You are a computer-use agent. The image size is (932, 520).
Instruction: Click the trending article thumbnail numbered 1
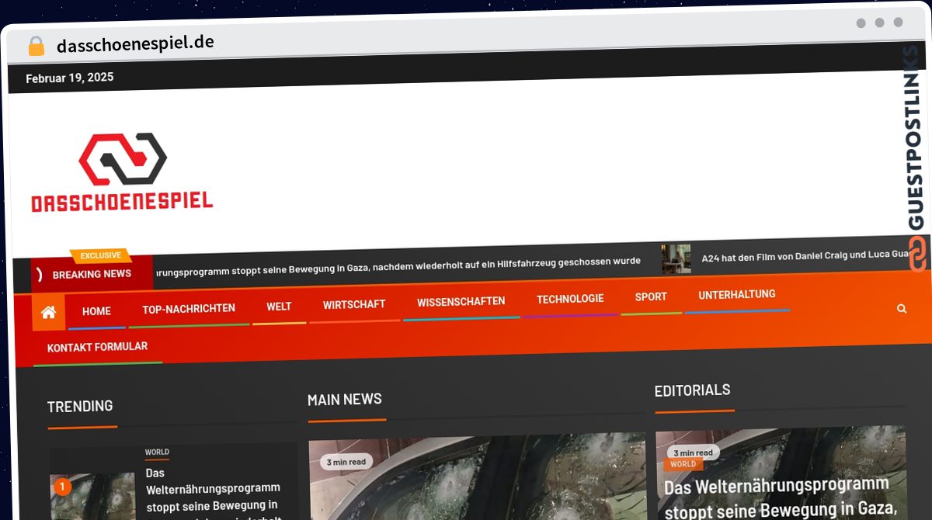[92, 496]
